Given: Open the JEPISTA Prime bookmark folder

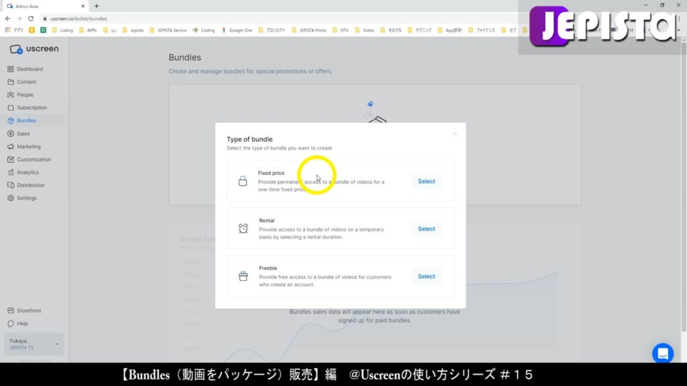Looking at the screenshot, I should tap(309, 30).
